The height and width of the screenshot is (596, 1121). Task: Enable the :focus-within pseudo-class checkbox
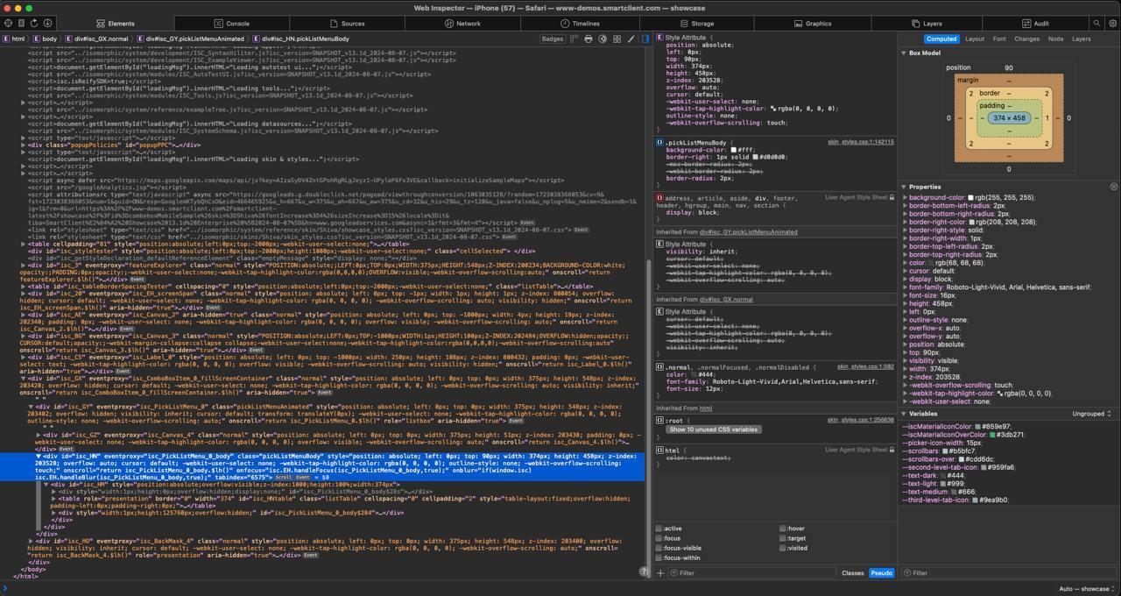pyautogui.click(x=659, y=557)
